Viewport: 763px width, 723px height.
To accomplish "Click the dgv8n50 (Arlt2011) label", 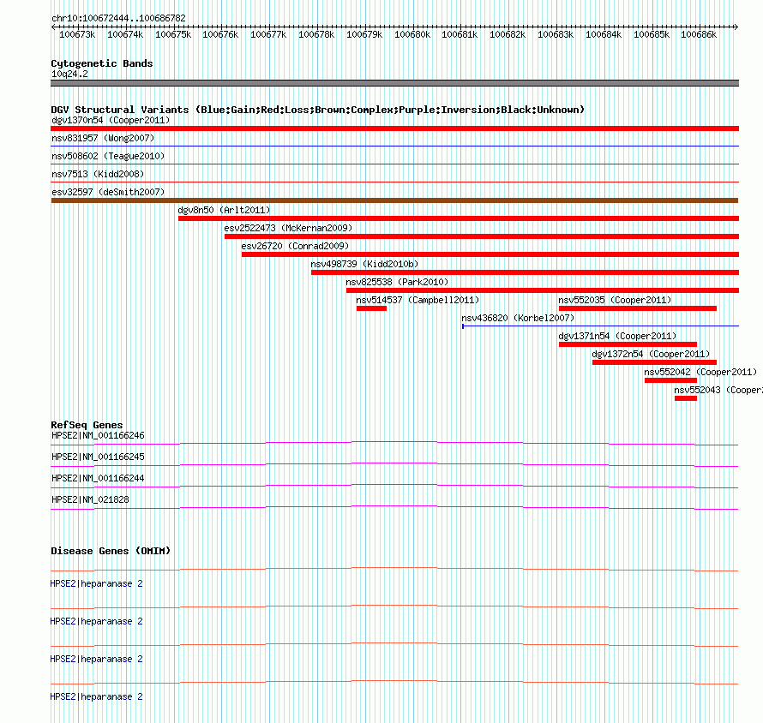I will [x=224, y=210].
